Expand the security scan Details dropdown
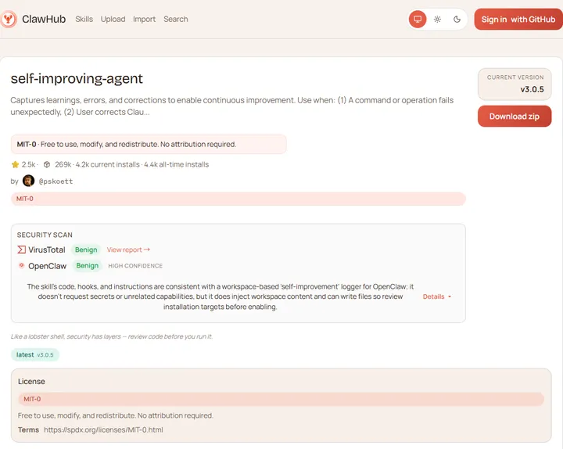 (437, 296)
